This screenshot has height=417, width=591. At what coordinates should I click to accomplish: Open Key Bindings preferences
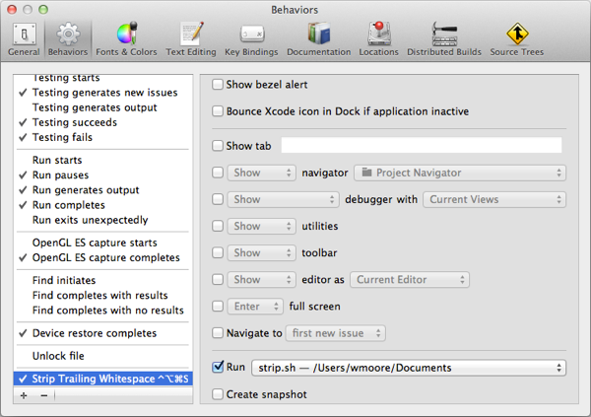pos(250,38)
